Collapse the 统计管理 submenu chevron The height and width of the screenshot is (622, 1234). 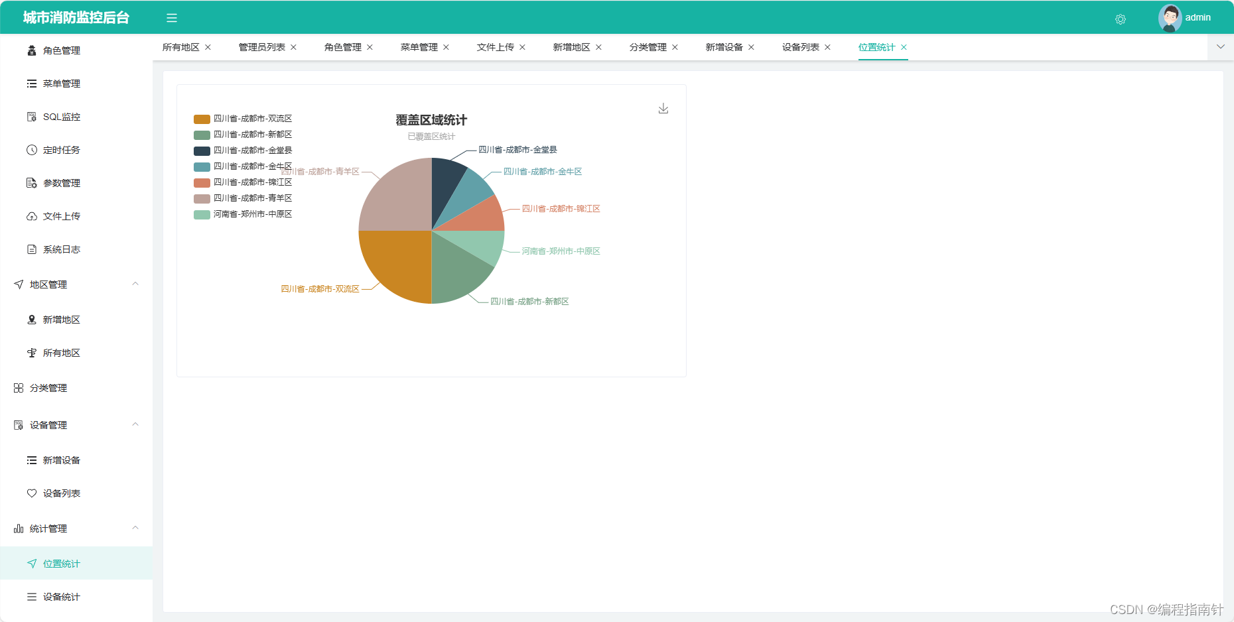click(135, 528)
